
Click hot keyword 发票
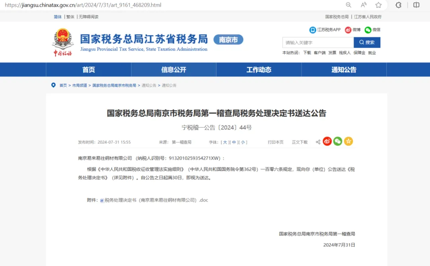pos(332,52)
